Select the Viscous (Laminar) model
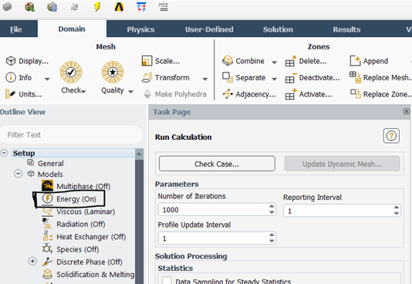This screenshot has width=412, height=284. [79, 211]
